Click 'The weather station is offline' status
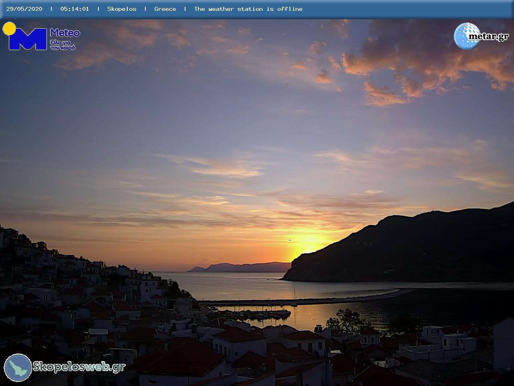The width and height of the screenshot is (514, 386). (248, 9)
